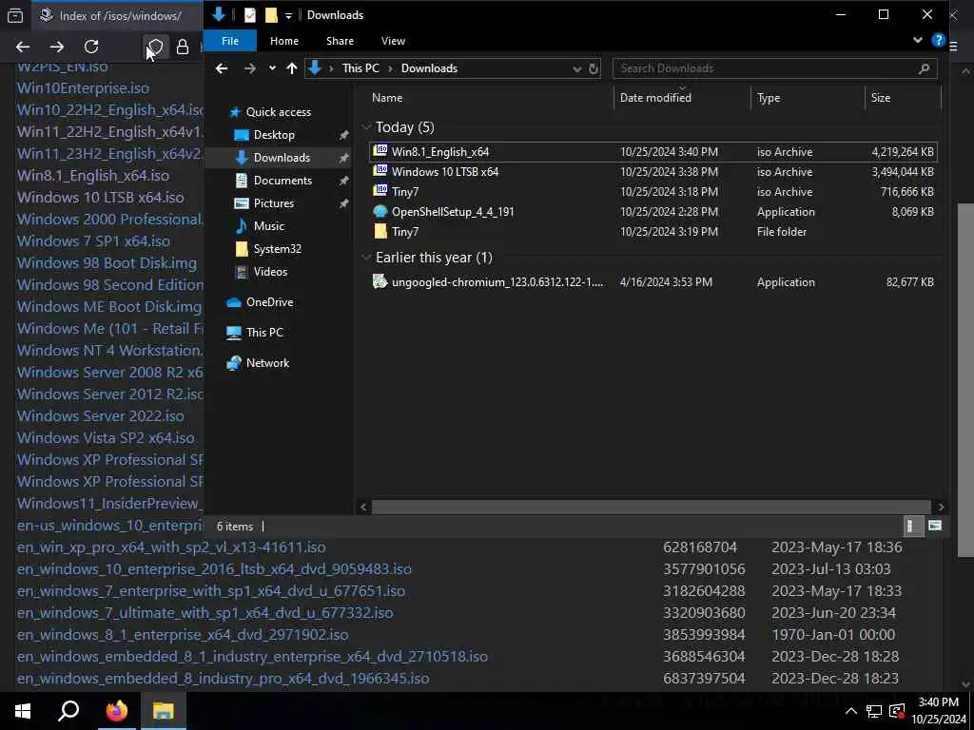Image resolution: width=974 pixels, height=730 pixels.
Task: Click the Explorer forward arrow button
Action: 250,68
